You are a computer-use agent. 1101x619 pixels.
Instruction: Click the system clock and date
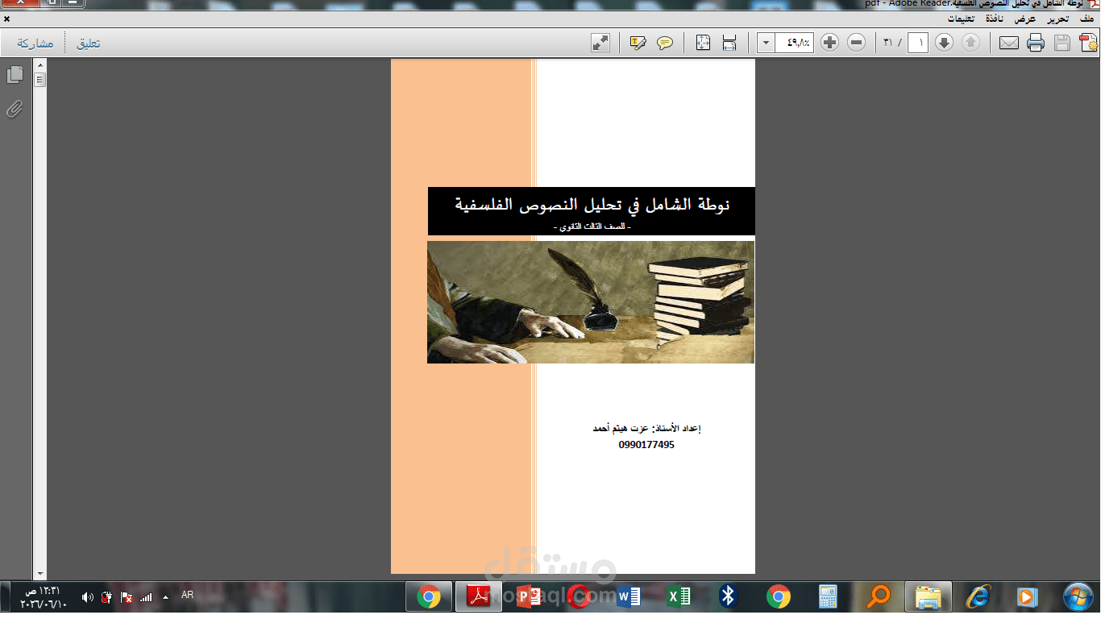click(x=43, y=597)
